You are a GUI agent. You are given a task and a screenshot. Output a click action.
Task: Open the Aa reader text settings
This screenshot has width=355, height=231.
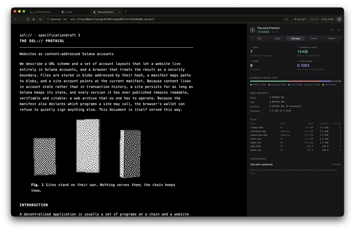40,19
